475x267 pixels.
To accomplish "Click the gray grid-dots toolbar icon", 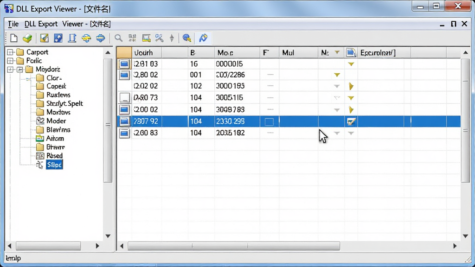I will tap(132, 38).
